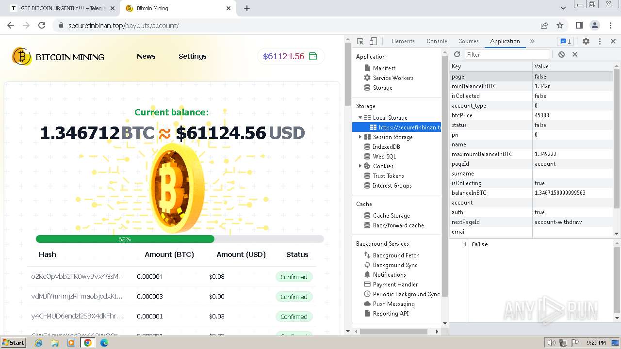Click the $61124.56 wallet balance button

[x=291, y=56]
